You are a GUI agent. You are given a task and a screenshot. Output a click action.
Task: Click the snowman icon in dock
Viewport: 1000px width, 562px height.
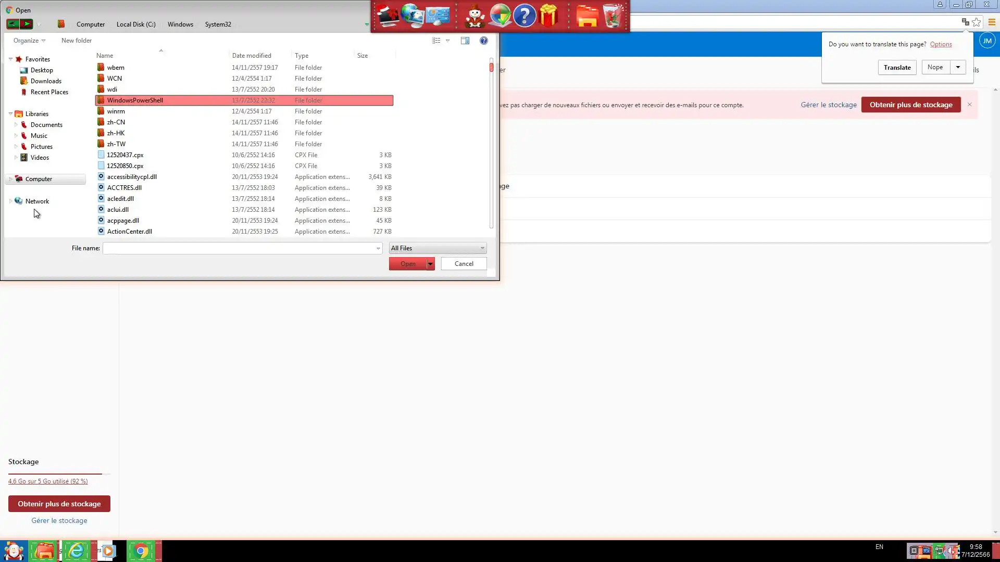pos(474,16)
